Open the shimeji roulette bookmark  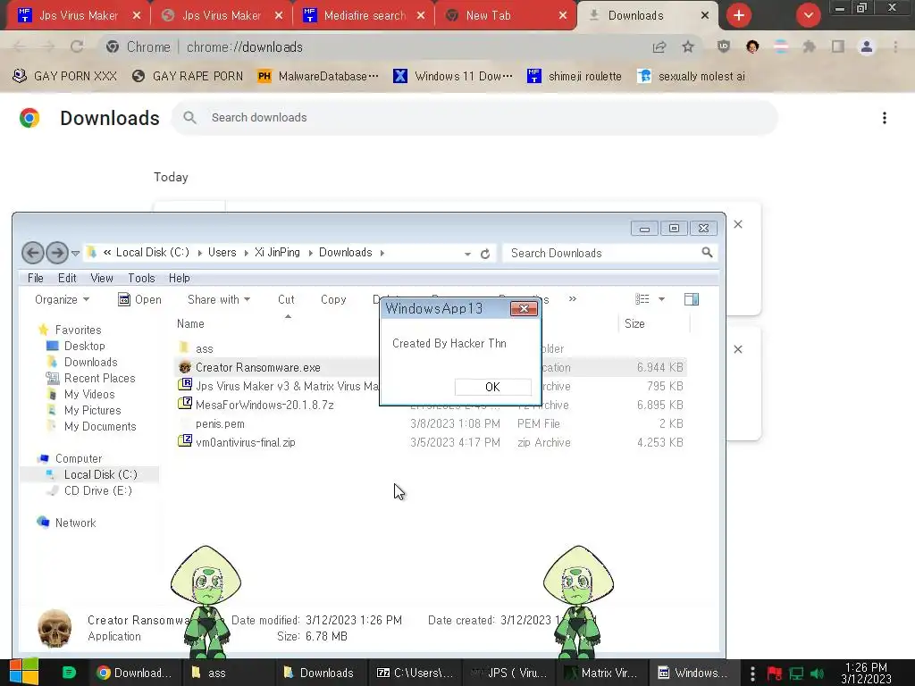[575, 76]
